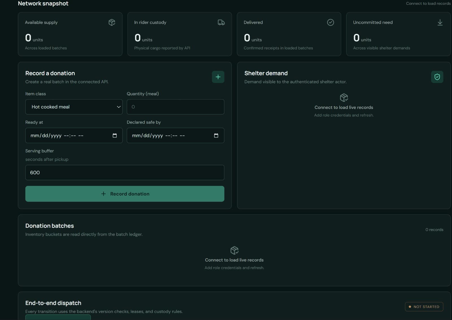Click the truck icon on In rider custody card
Image resolution: width=452 pixels, height=320 pixels.
221,22
